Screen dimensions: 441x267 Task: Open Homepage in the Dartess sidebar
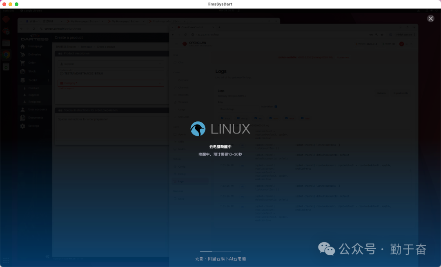pos(35,46)
